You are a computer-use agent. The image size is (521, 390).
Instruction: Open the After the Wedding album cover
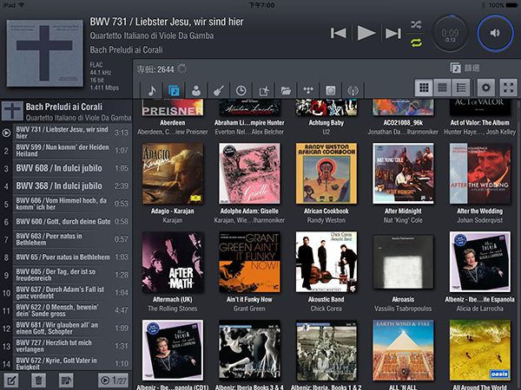coord(480,173)
